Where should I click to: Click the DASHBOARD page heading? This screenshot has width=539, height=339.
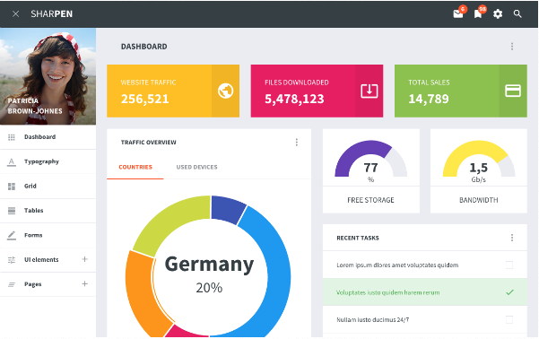pos(144,47)
